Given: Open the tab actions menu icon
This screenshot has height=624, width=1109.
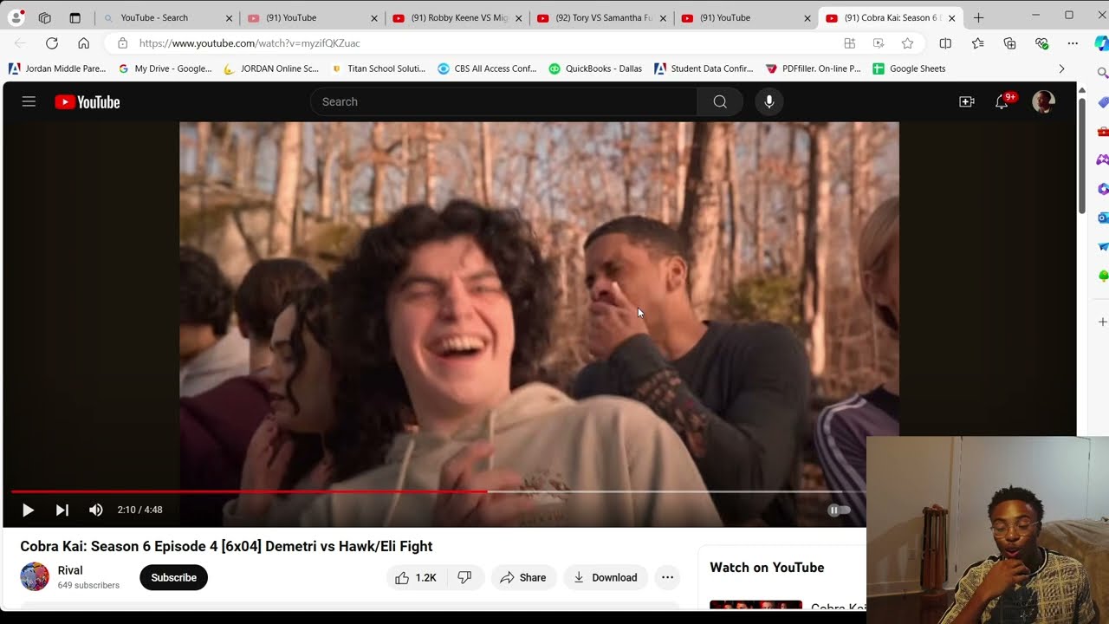Looking at the screenshot, I should point(75,17).
